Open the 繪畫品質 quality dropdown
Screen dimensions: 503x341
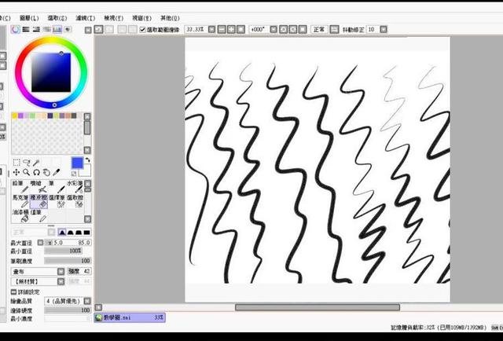click(66, 300)
